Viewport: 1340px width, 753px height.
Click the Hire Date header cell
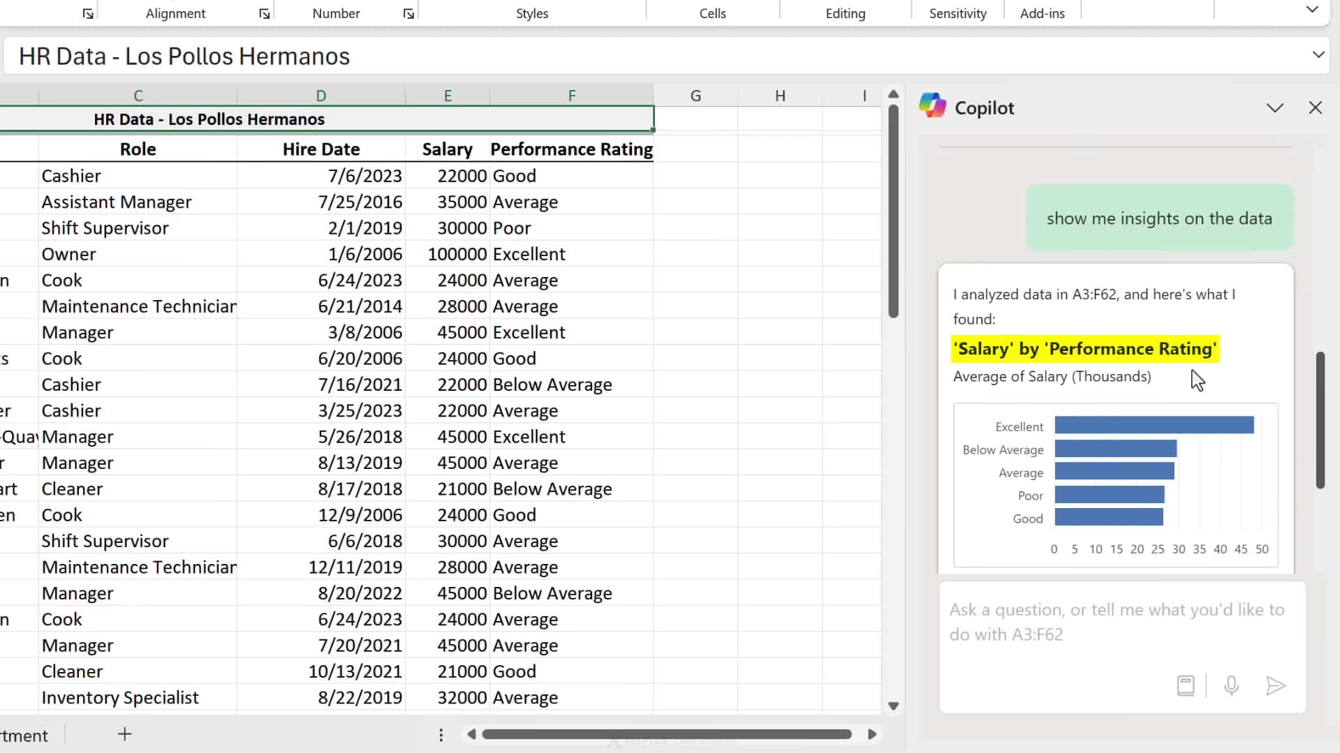[x=321, y=149]
